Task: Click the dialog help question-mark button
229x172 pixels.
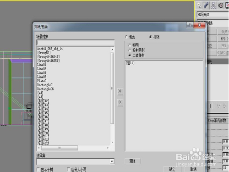Action: 190,25
